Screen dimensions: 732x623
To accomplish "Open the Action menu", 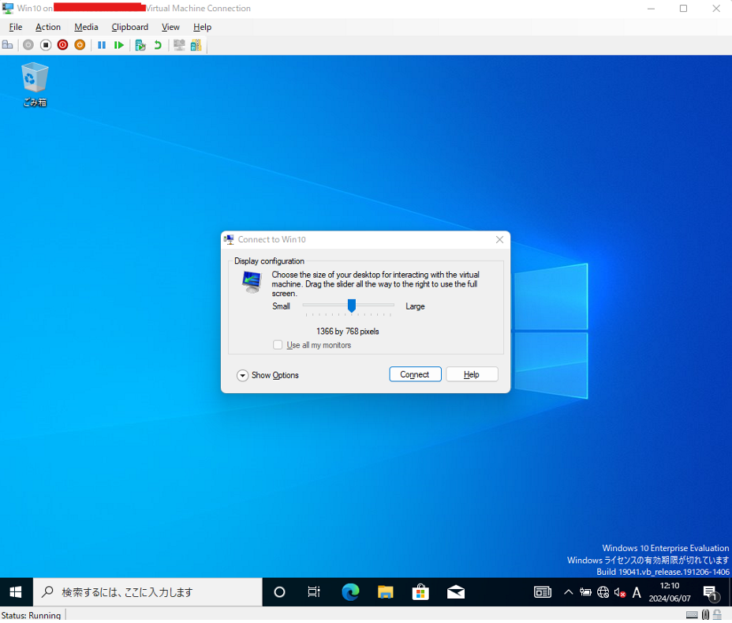I will pos(48,27).
